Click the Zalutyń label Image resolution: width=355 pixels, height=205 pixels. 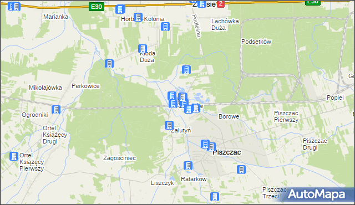pyautogui.click(x=181, y=130)
